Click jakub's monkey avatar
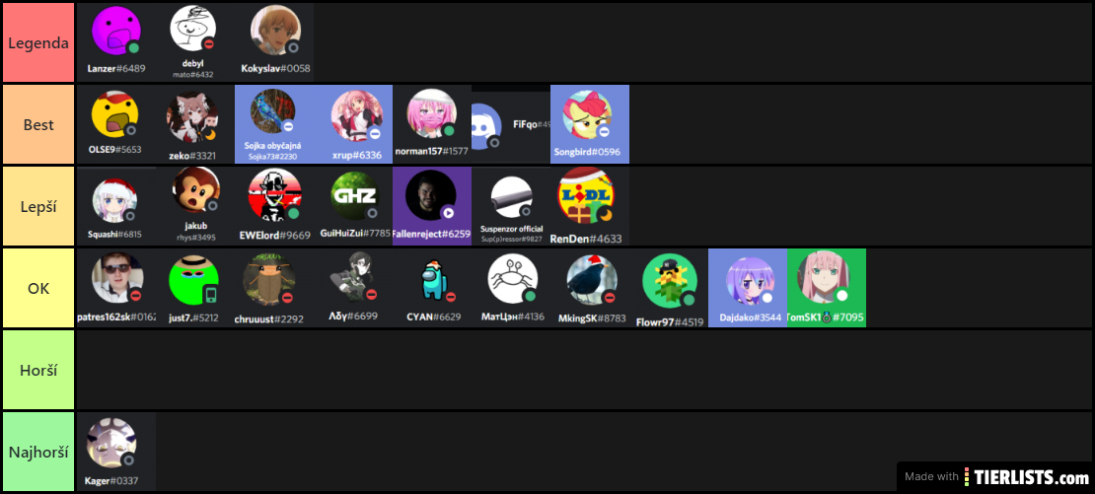The height and width of the screenshot is (494, 1095). (x=196, y=189)
